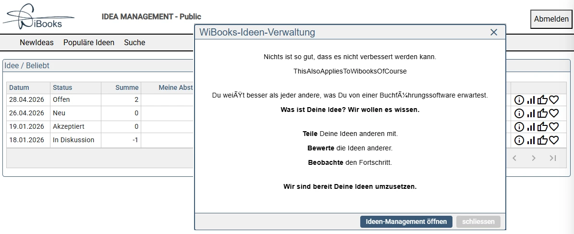Select the 19.01.2026 date cell
Image resolution: width=574 pixels, height=234 pixels.
click(x=28, y=127)
